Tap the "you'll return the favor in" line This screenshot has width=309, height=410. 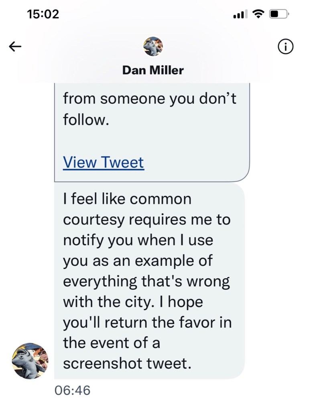(147, 323)
